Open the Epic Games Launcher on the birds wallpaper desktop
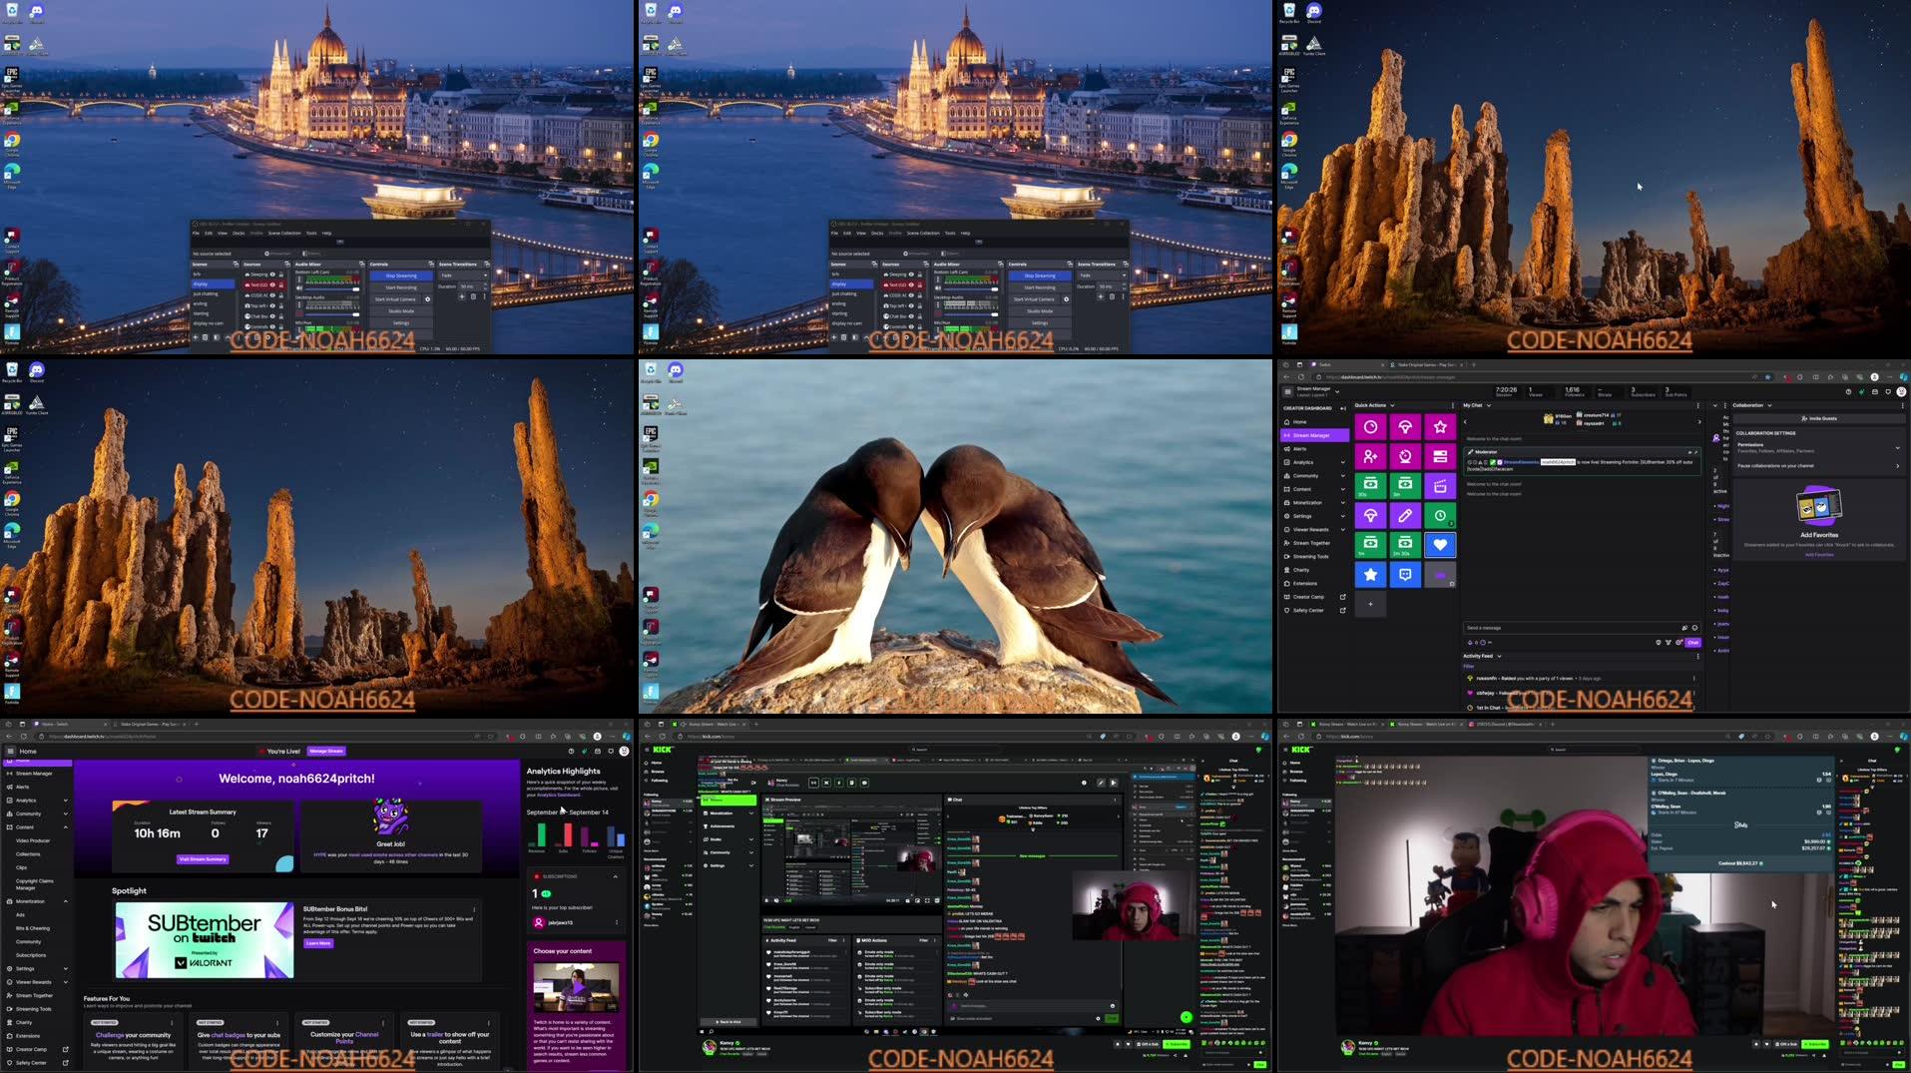Viewport: 1911px width, 1073px height. 651,437
